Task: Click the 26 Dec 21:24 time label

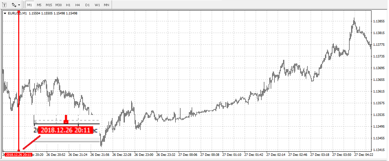Action: 78,154
